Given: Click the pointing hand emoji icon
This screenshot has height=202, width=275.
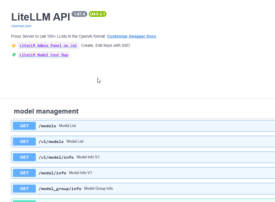Looking at the screenshot, I should click(x=14, y=46).
